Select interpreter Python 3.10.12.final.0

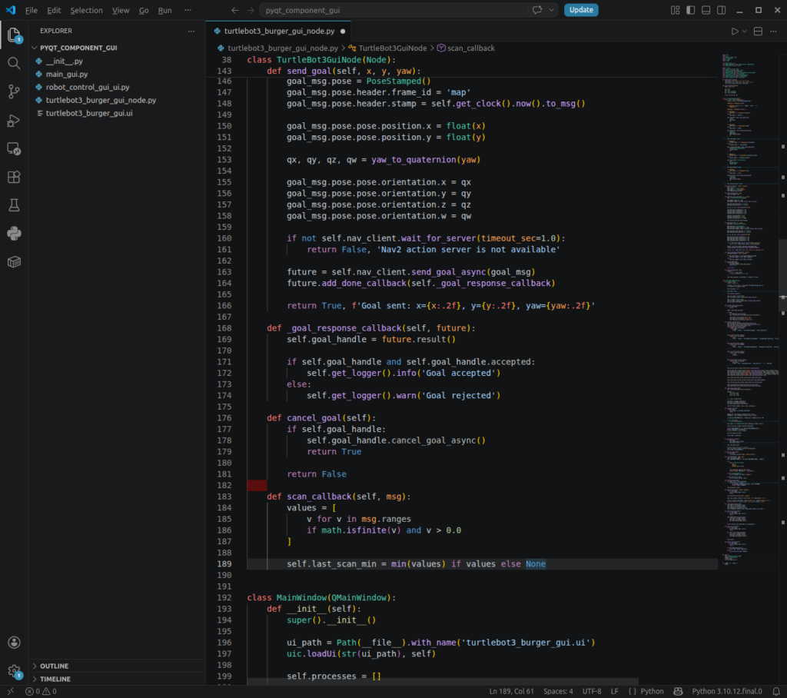click(727, 692)
